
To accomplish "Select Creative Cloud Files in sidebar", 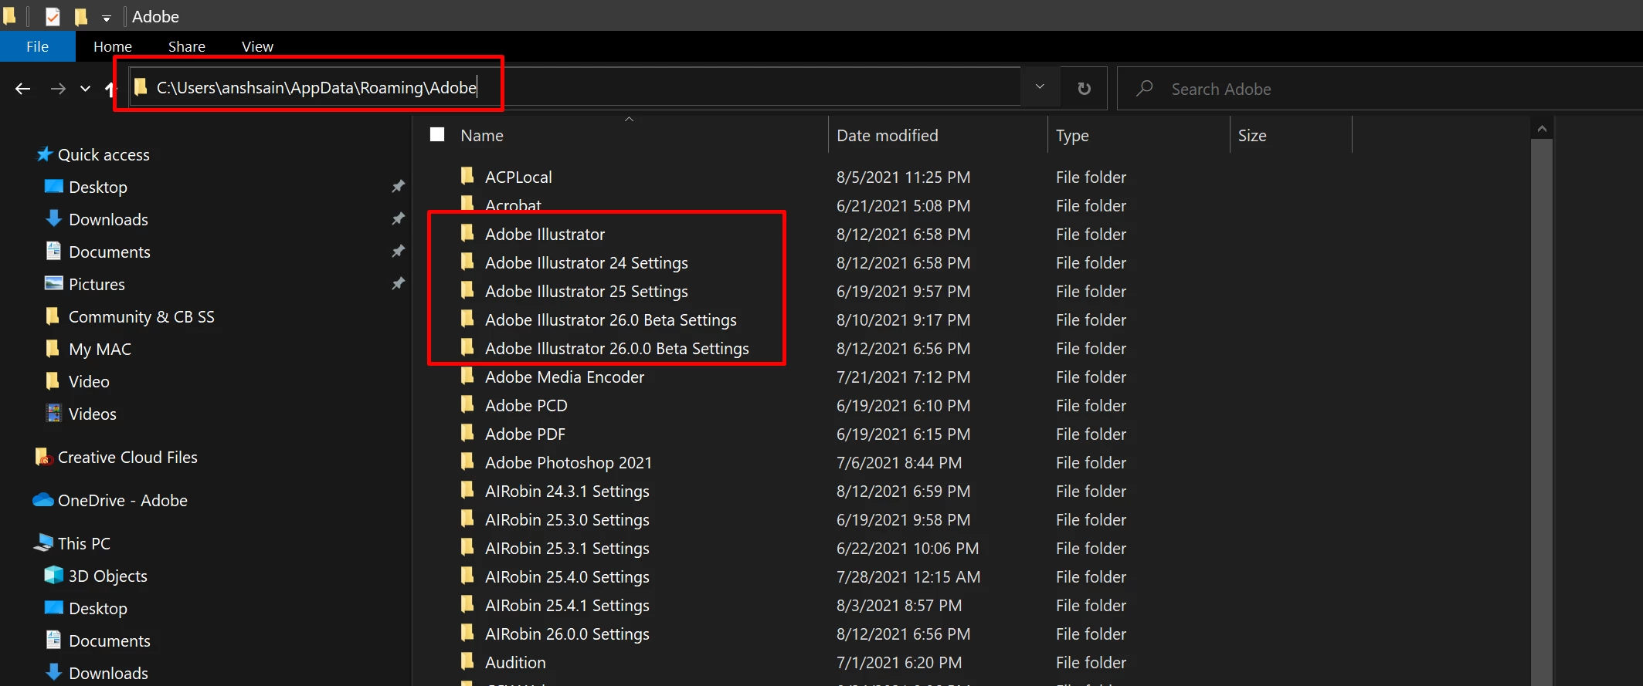I will (127, 457).
